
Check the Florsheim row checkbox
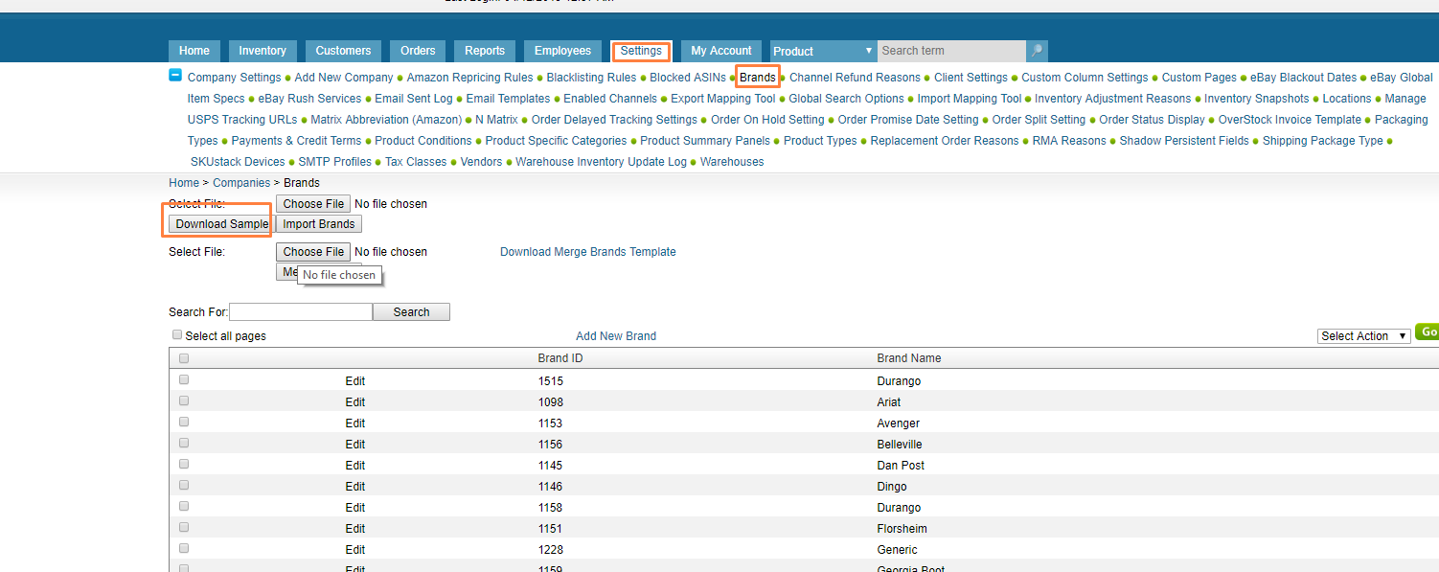(x=184, y=527)
